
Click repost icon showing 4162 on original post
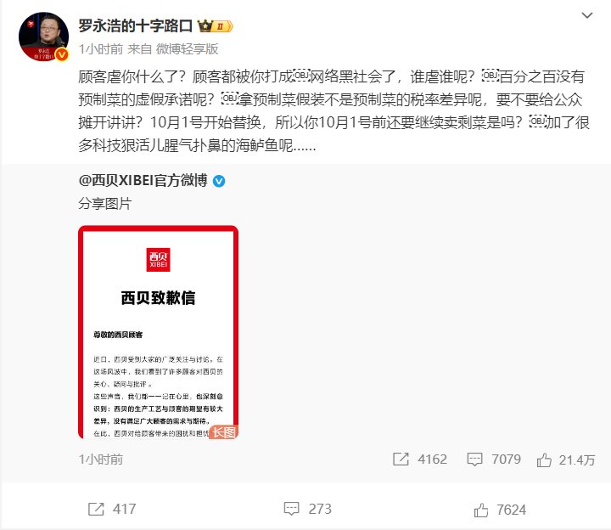click(x=401, y=460)
